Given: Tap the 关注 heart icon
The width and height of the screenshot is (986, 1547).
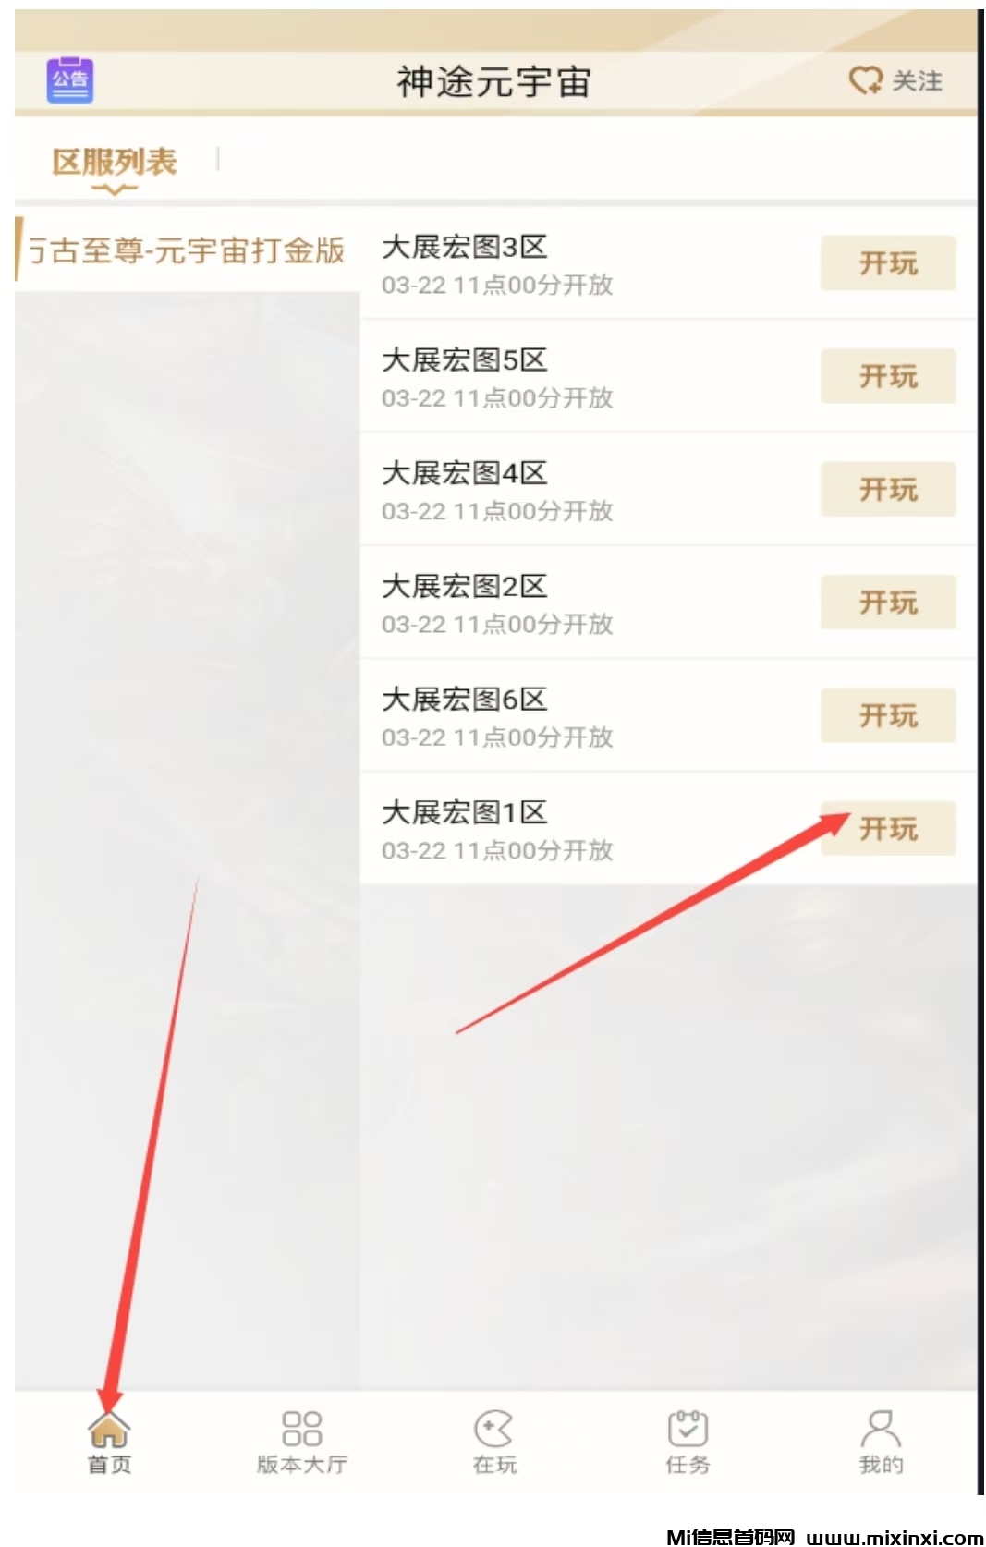Looking at the screenshot, I should click(866, 81).
